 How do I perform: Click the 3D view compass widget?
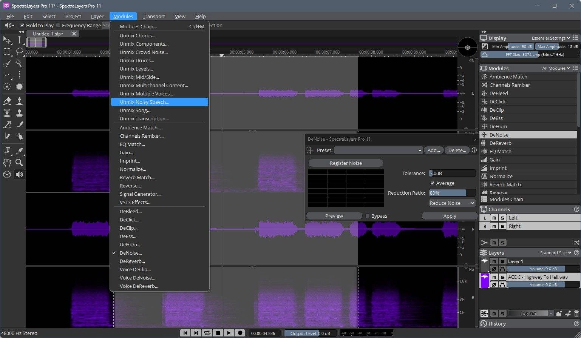tap(468, 48)
